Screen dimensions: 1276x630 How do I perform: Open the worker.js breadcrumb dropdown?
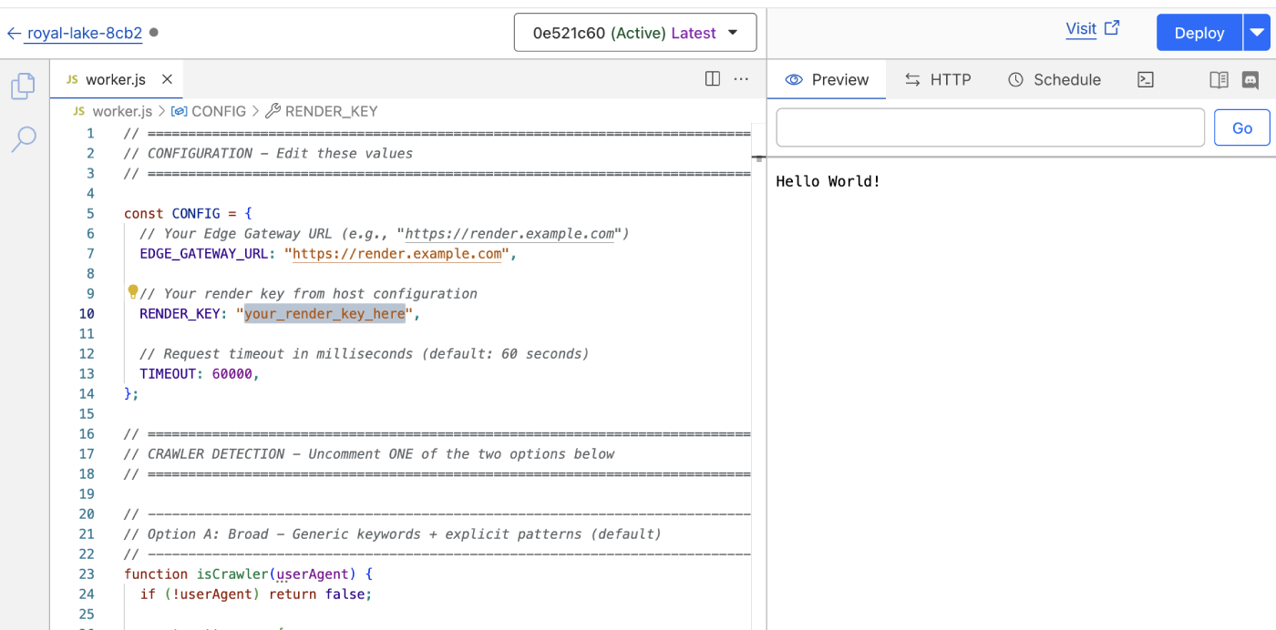coord(121,110)
